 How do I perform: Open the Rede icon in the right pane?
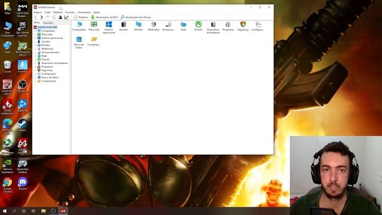coord(183,26)
